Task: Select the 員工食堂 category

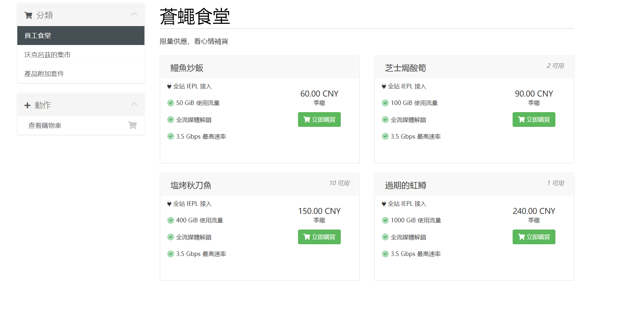Action: click(81, 36)
